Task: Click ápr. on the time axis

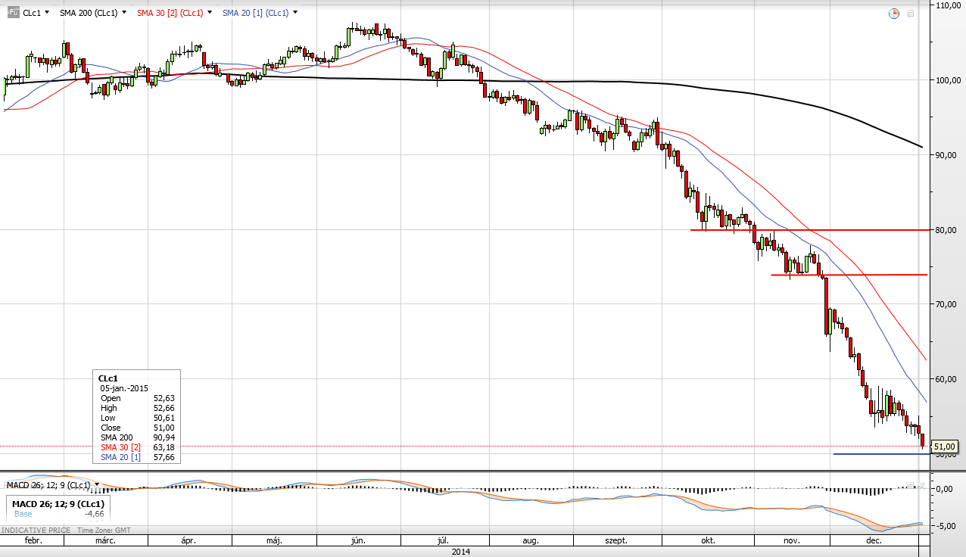Action: pyautogui.click(x=189, y=541)
